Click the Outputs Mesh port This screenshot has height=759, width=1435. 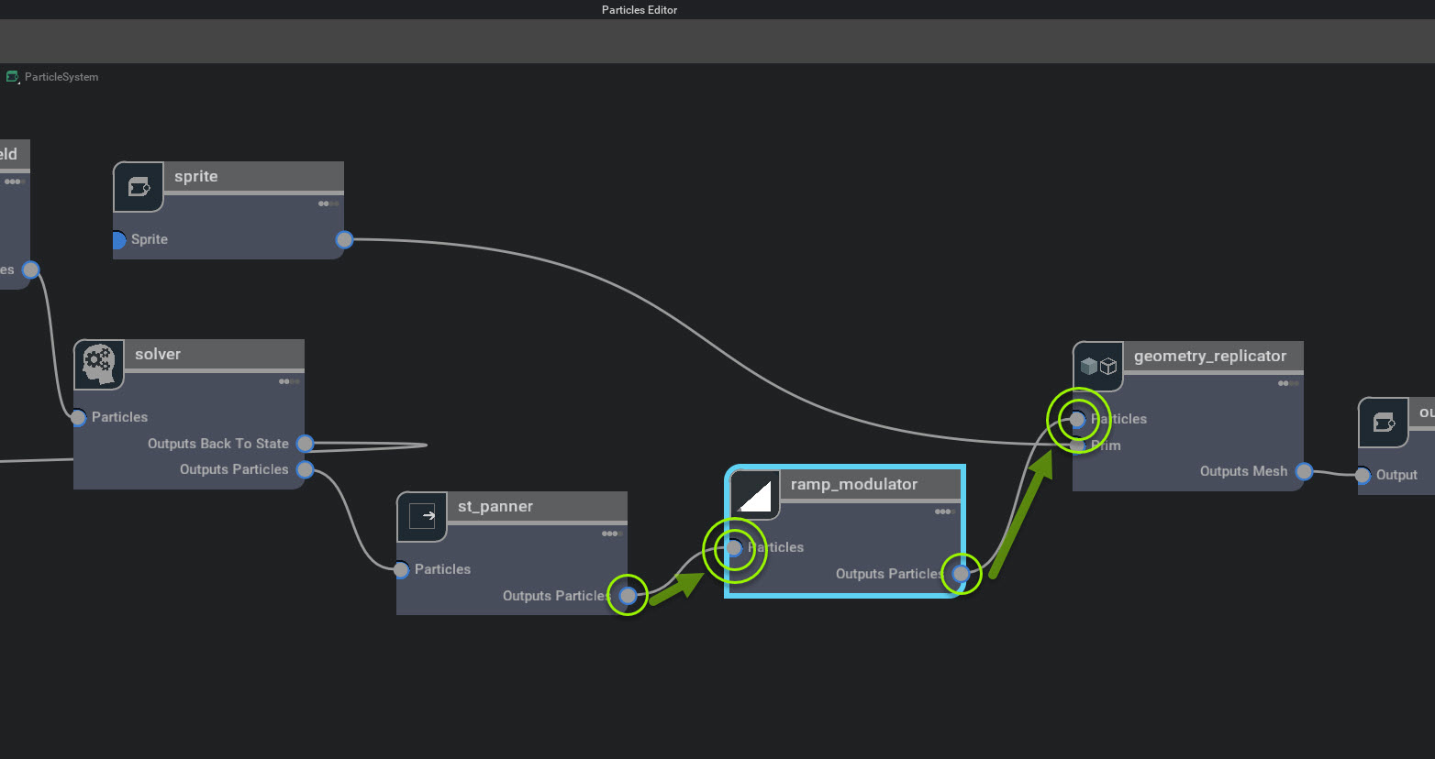(1304, 472)
